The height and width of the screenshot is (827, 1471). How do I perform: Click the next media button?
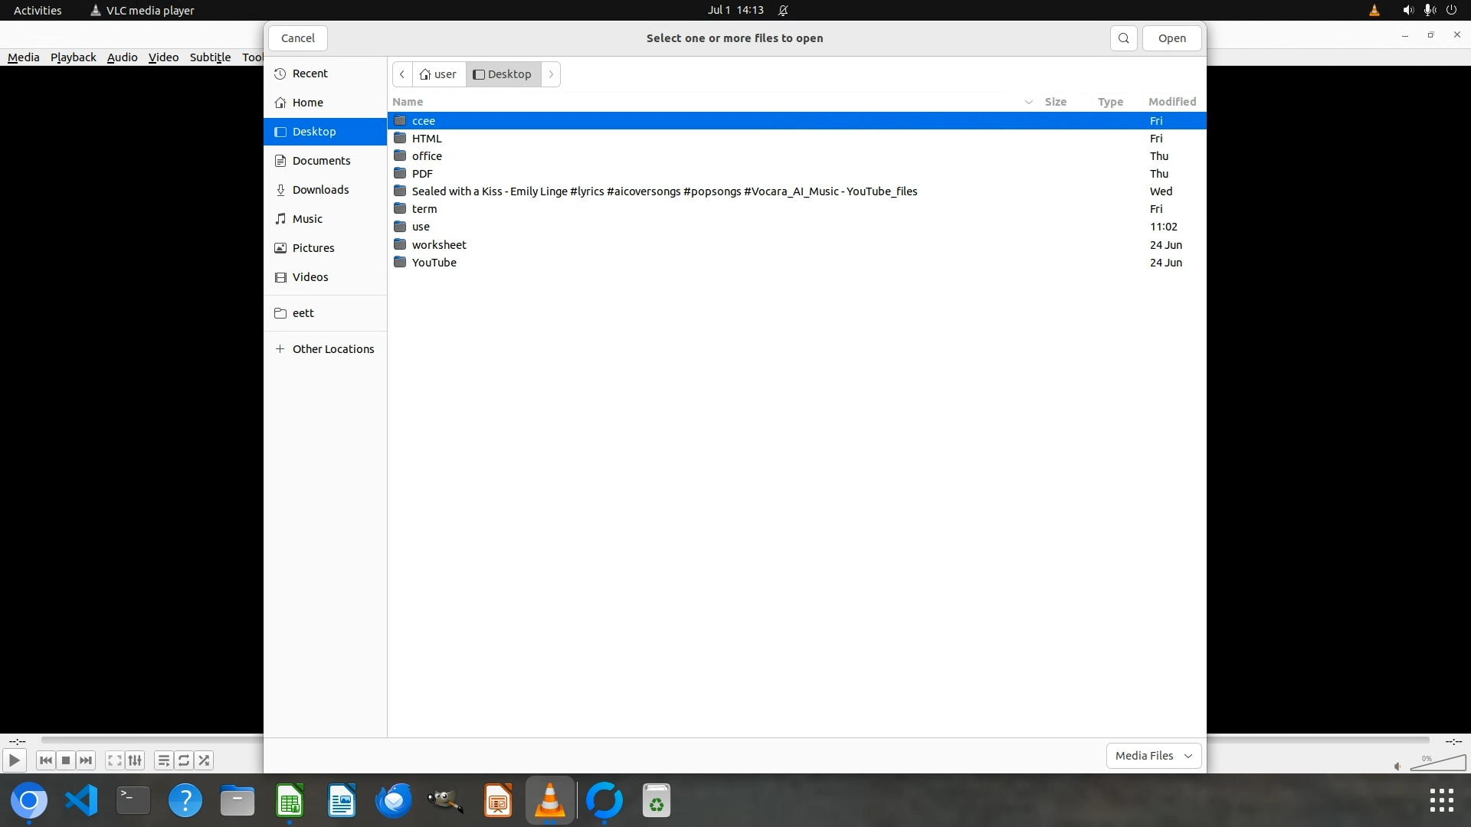[87, 760]
